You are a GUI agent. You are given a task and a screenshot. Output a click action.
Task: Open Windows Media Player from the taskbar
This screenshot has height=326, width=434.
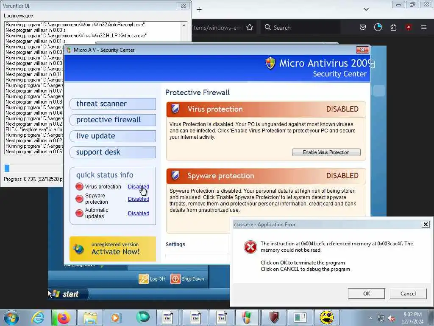115,318
